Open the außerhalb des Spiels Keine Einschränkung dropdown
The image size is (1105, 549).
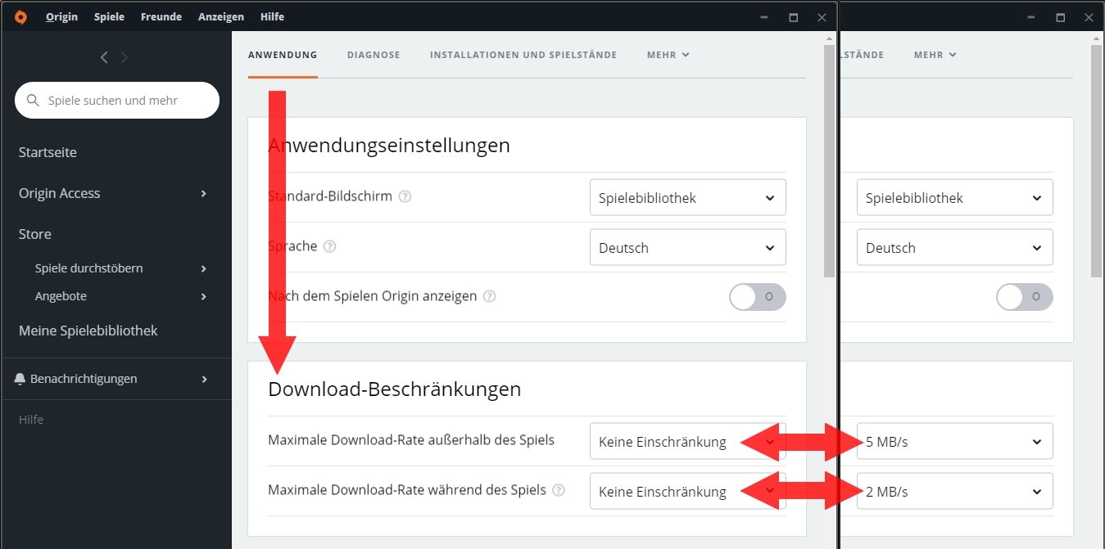click(x=688, y=442)
